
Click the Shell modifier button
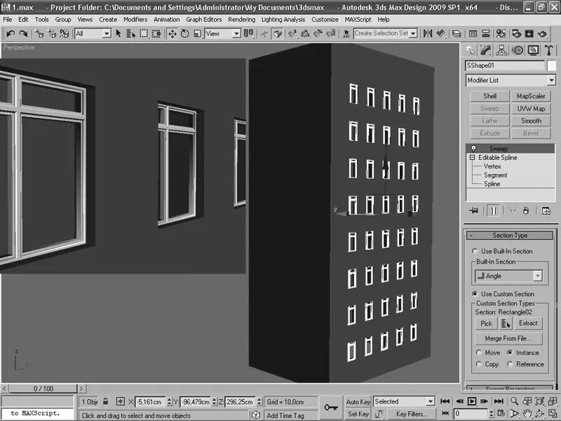[489, 96]
